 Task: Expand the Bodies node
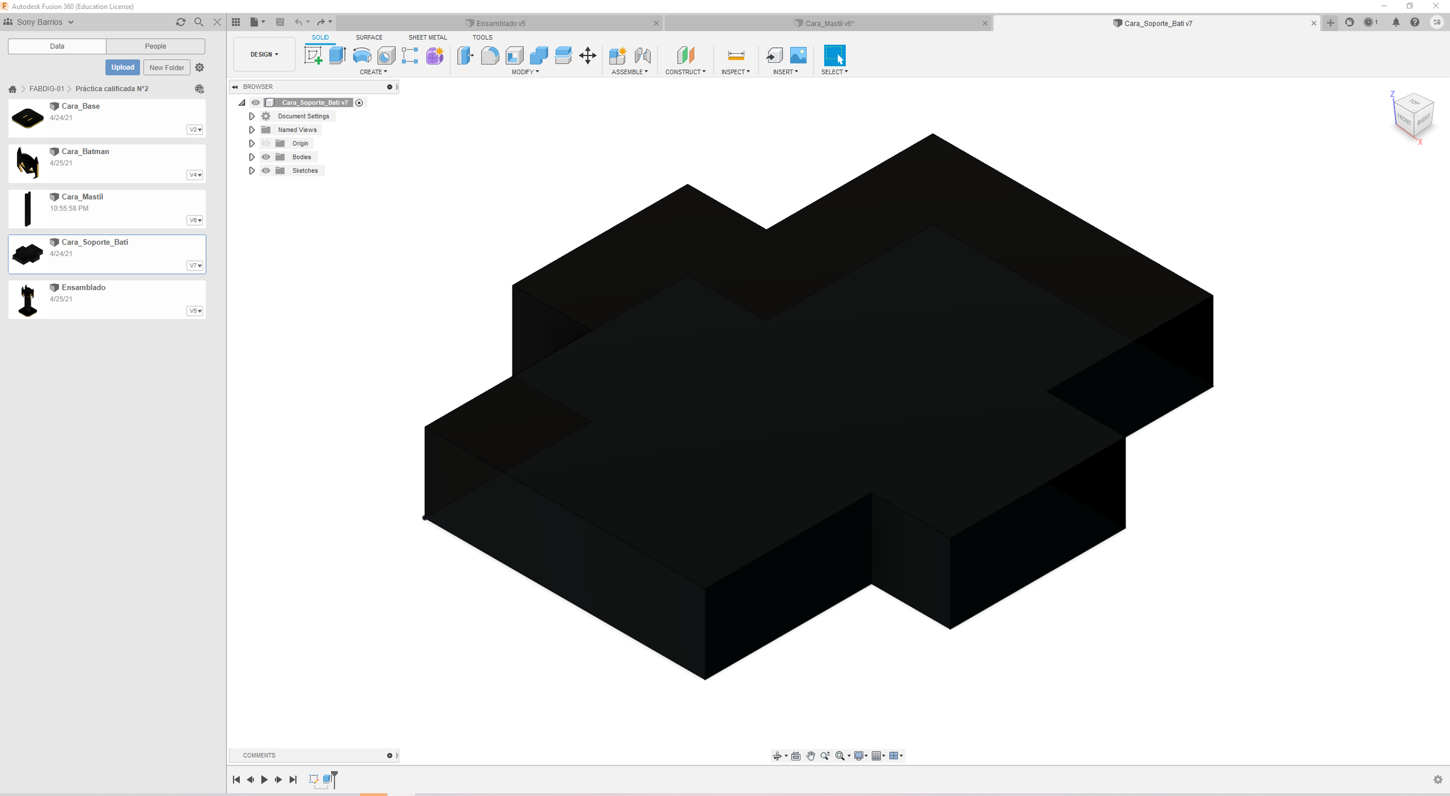(252, 157)
